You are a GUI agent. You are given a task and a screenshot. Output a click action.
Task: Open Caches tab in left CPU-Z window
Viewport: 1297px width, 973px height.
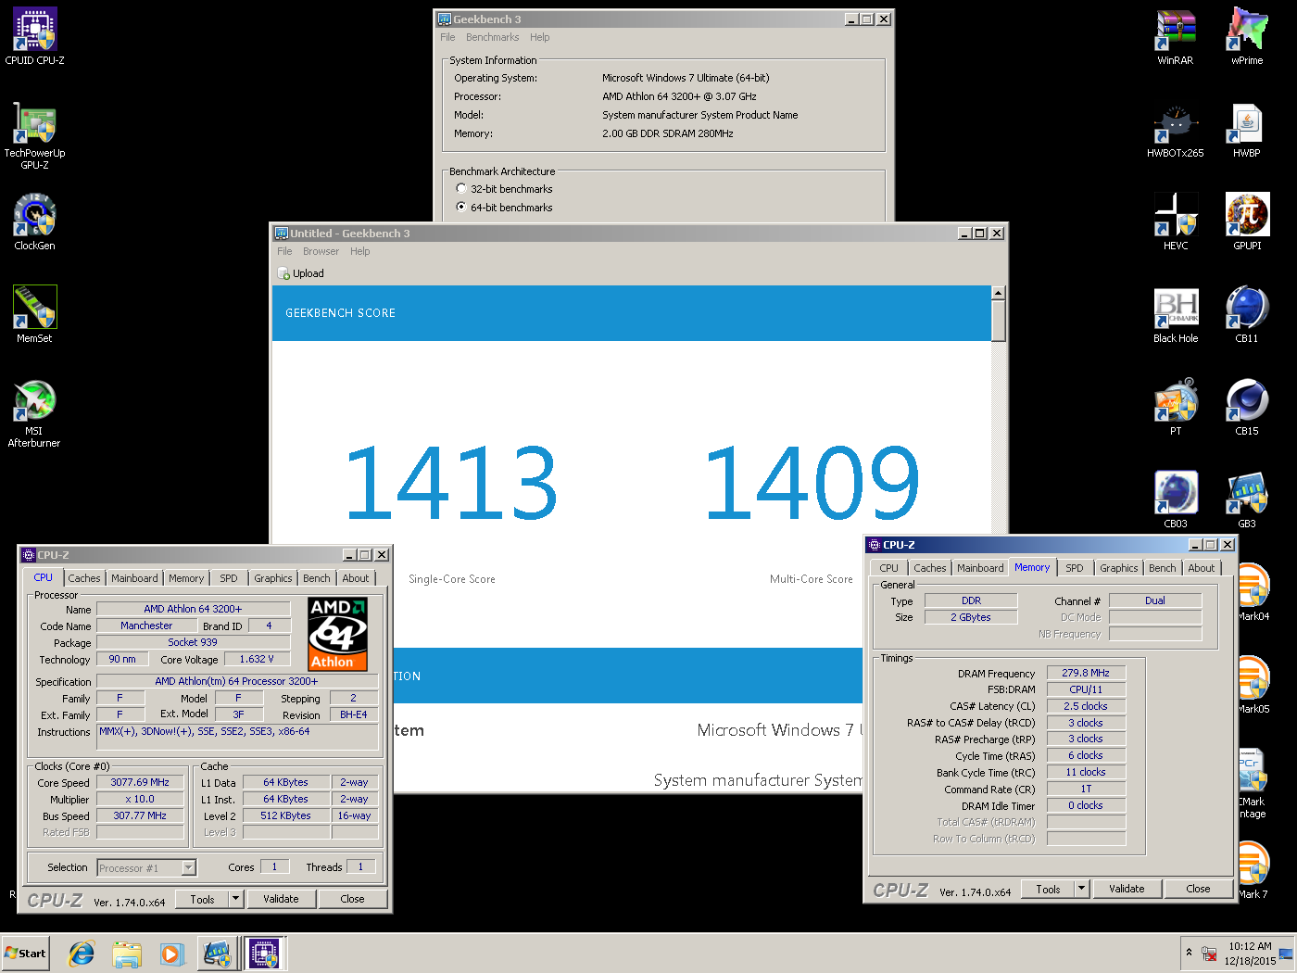pyautogui.click(x=84, y=578)
